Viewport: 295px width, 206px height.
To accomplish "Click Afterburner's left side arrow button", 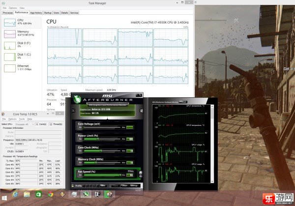I will 74,111.
